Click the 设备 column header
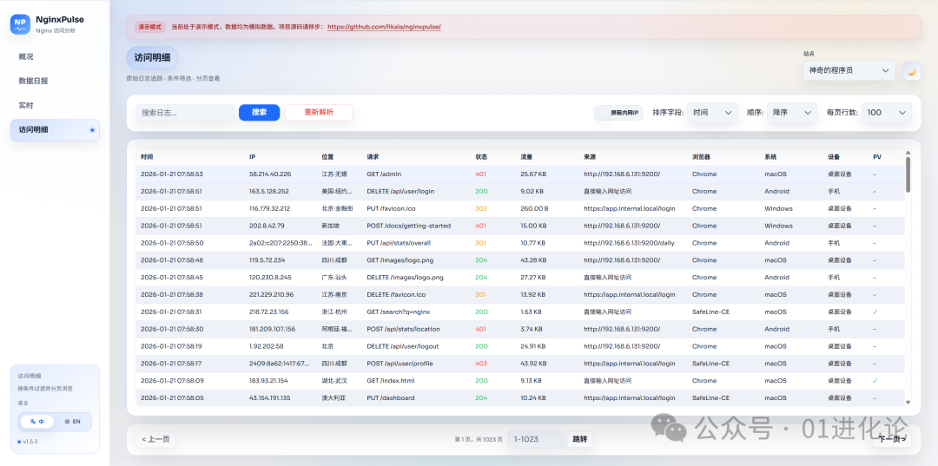The width and height of the screenshot is (938, 466). [834, 157]
